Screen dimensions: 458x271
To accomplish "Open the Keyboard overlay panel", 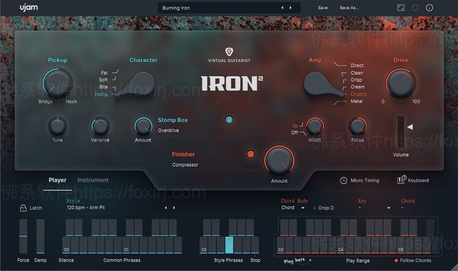I will pyautogui.click(x=414, y=180).
